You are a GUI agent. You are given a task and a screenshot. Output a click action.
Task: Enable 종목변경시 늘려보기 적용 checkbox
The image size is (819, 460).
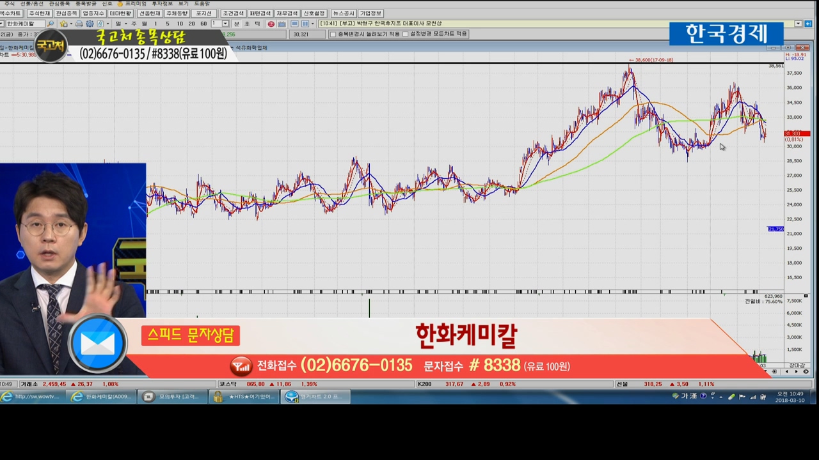tap(333, 34)
